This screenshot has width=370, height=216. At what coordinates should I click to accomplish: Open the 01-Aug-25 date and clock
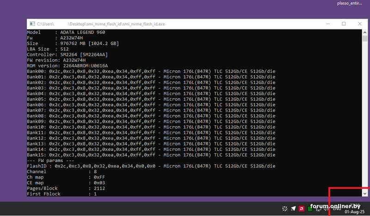[354, 209]
